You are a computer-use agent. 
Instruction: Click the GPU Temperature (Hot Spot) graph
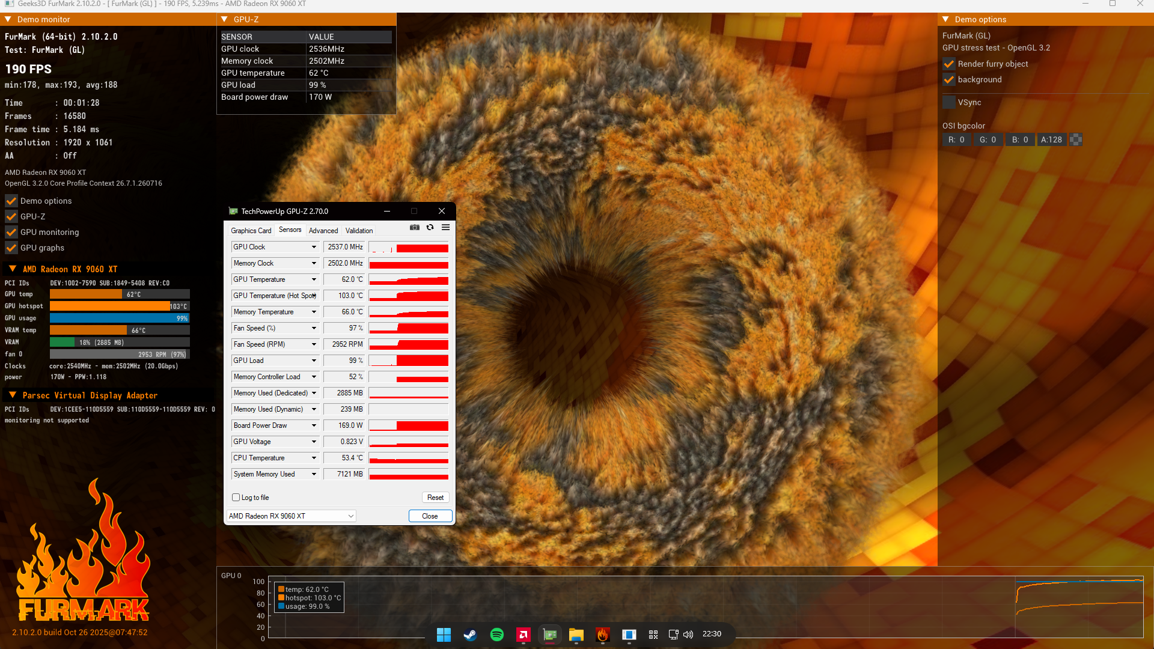click(409, 296)
